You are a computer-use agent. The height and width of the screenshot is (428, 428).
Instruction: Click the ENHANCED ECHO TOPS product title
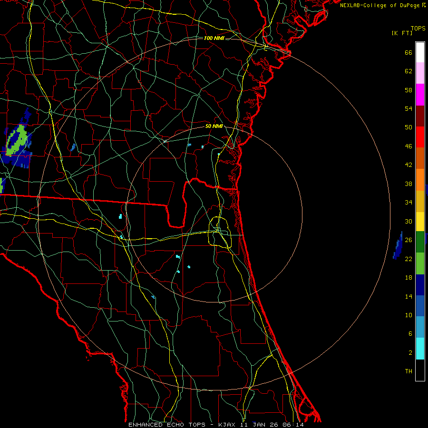[x=167, y=425]
